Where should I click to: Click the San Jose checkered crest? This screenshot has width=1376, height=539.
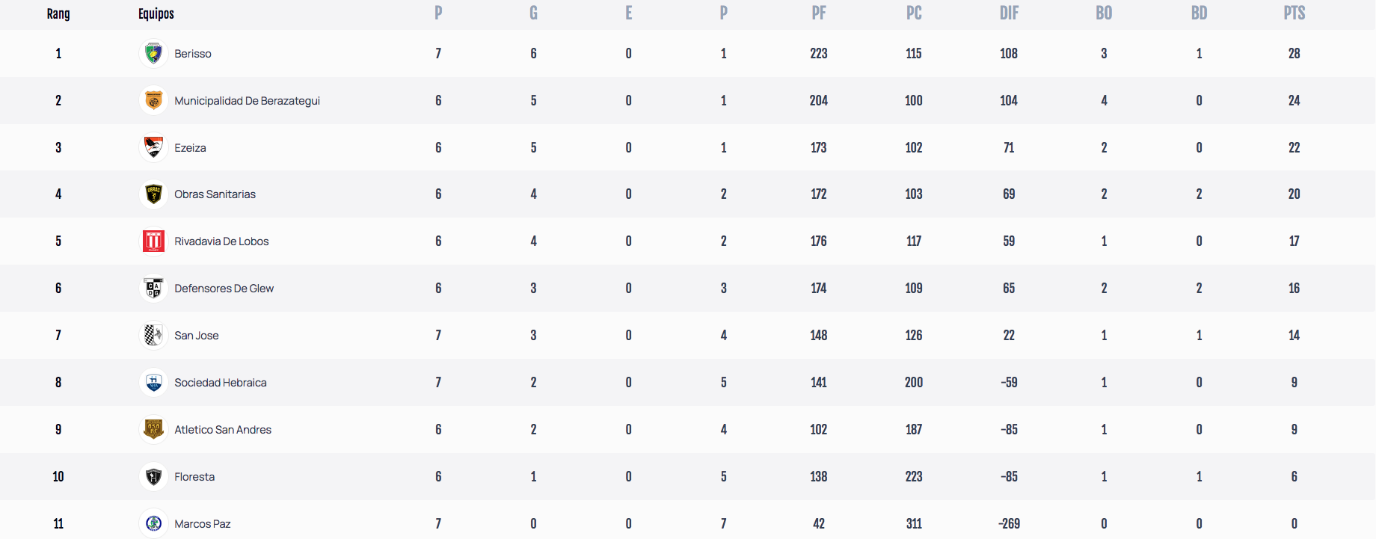153,335
